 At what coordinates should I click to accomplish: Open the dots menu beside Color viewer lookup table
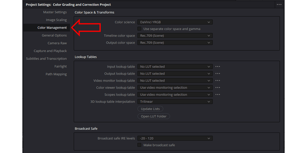pyautogui.click(x=218, y=87)
